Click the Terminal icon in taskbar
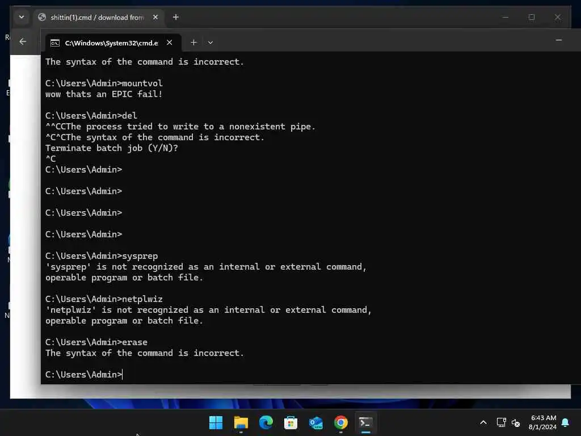Viewport: 581px width, 436px height. pos(366,422)
